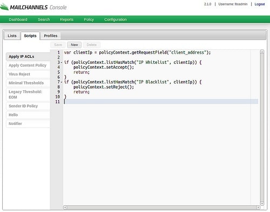The image size is (270, 212).
Task: Click the editor scroll-up arrow
Action: 262,52
